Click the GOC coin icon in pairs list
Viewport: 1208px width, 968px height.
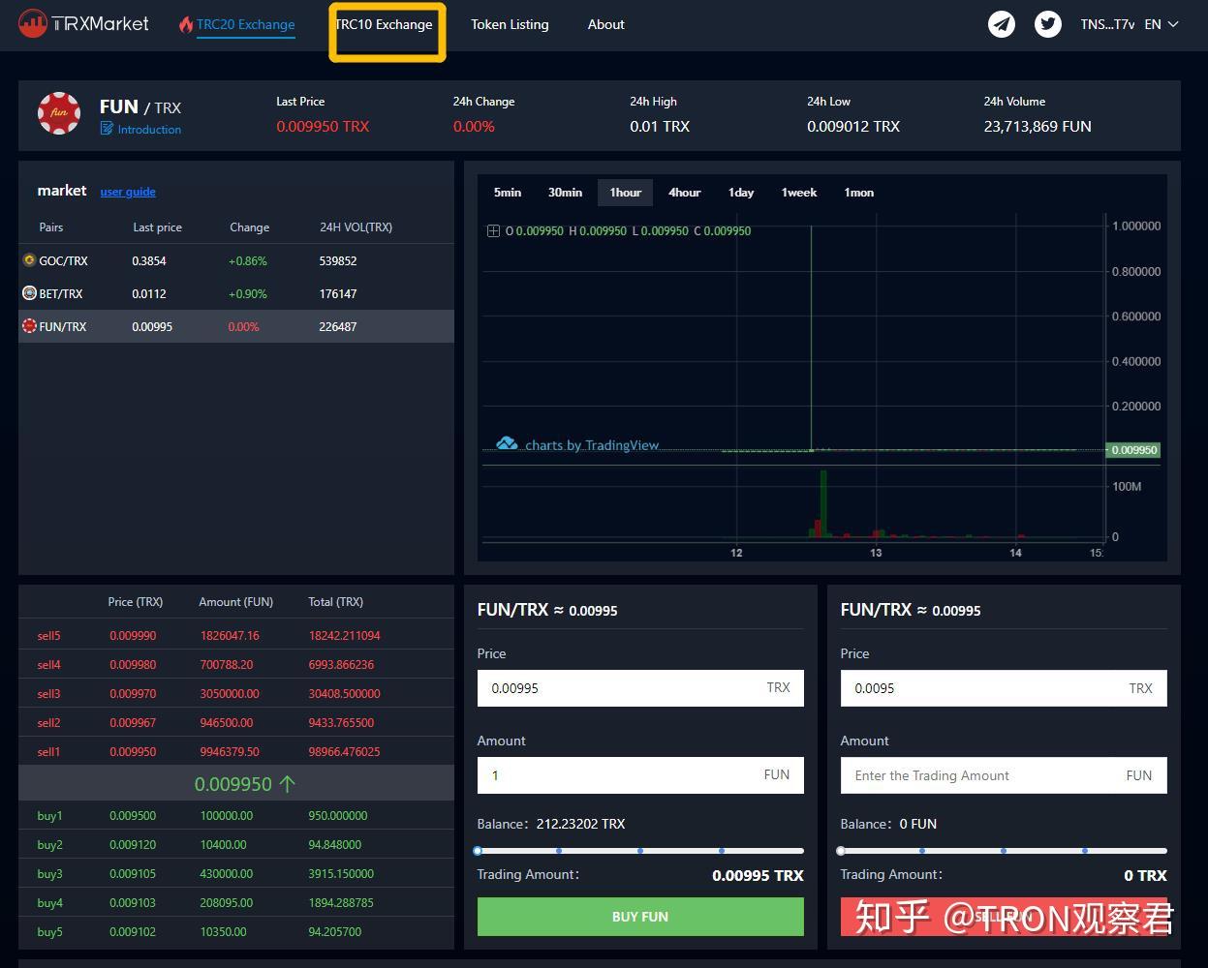29,260
